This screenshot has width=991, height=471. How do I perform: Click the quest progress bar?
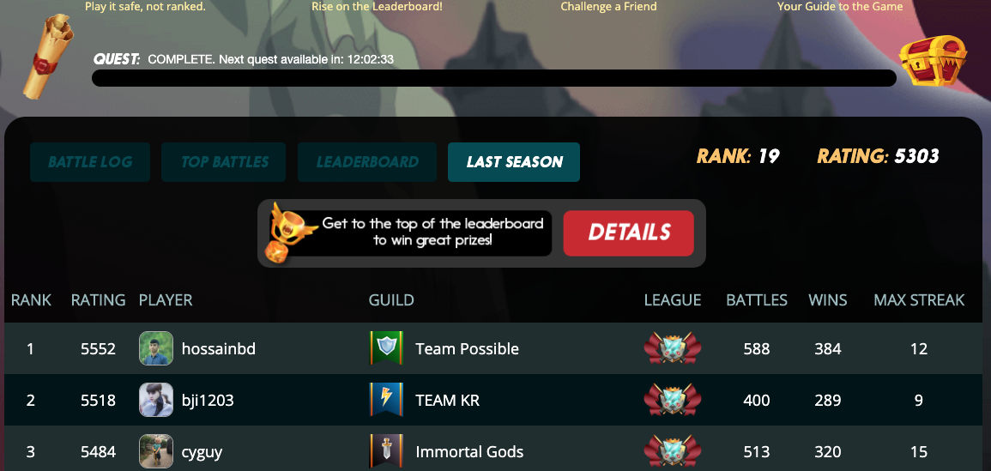click(x=494, y=78)
